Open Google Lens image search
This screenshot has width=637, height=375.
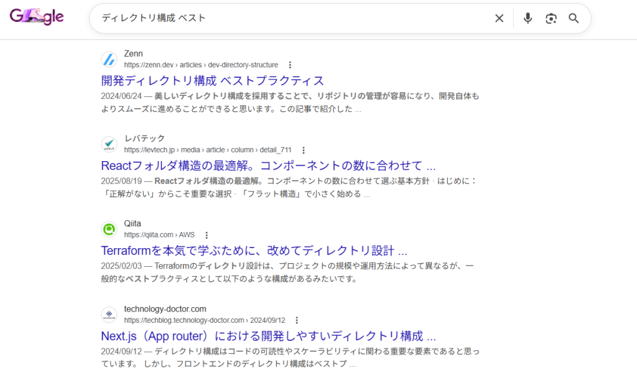point(551,18)
